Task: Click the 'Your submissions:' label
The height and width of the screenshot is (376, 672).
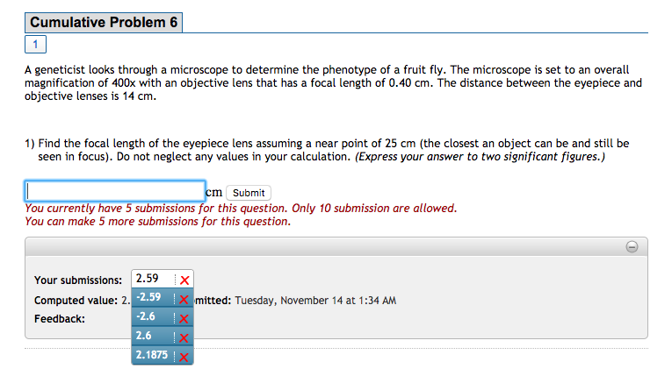Action: (x=78, y=280)
